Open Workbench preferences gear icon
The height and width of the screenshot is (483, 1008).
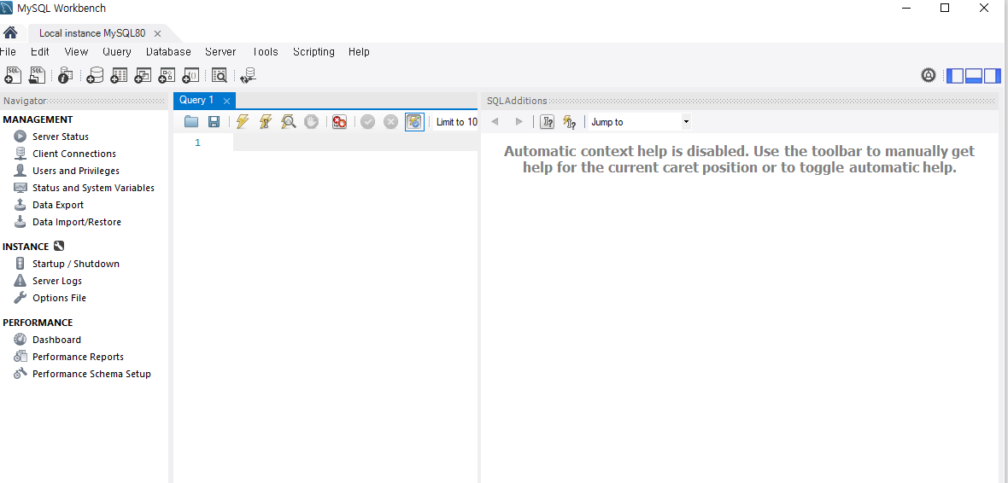[x=929, y=75]
